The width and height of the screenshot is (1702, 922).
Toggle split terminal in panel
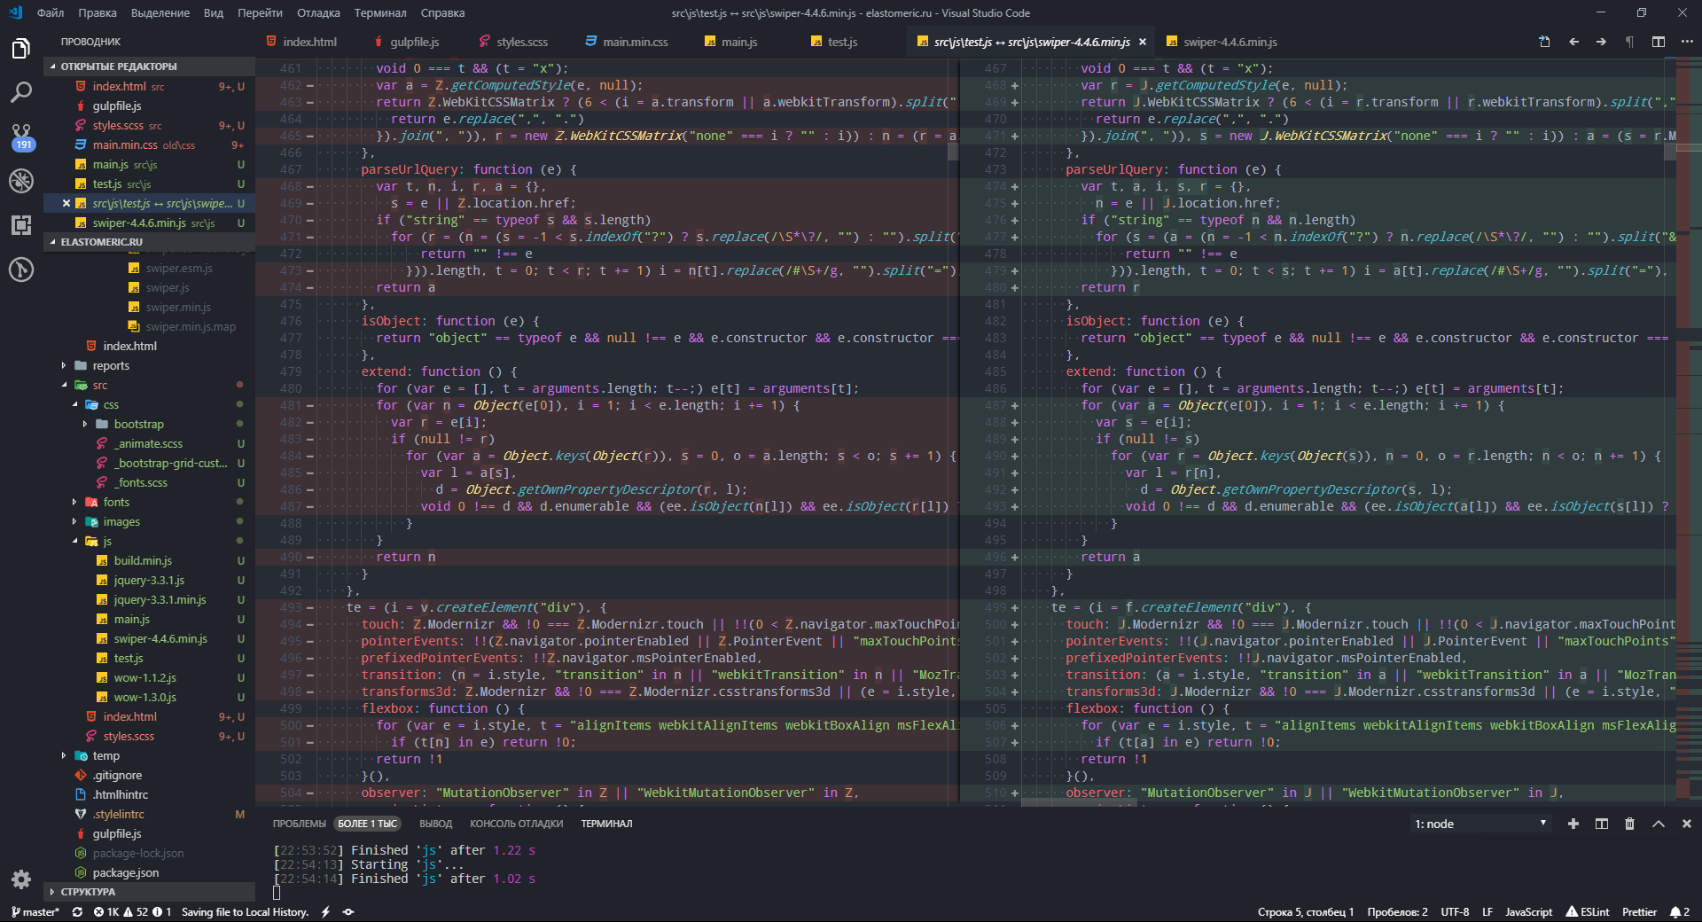[x=1602, y=824]
